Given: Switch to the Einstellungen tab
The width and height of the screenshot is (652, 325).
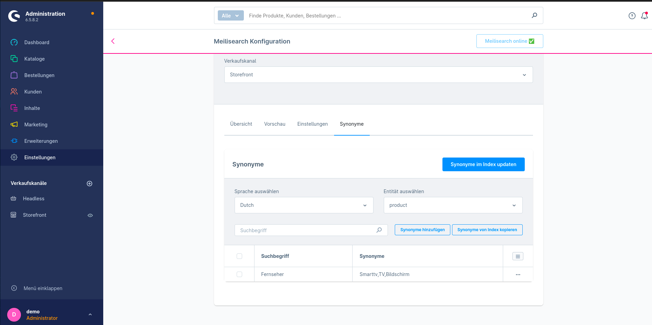Looking at the screenshot, I should [312, 124].
